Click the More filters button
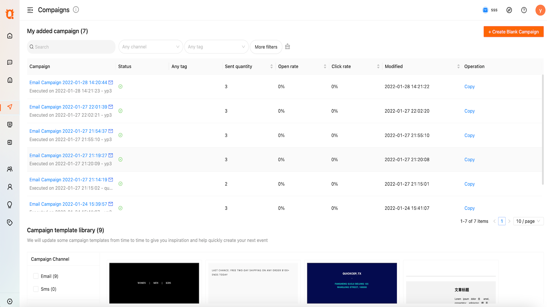Screen dimensions: 547x307 pos(266,47)
